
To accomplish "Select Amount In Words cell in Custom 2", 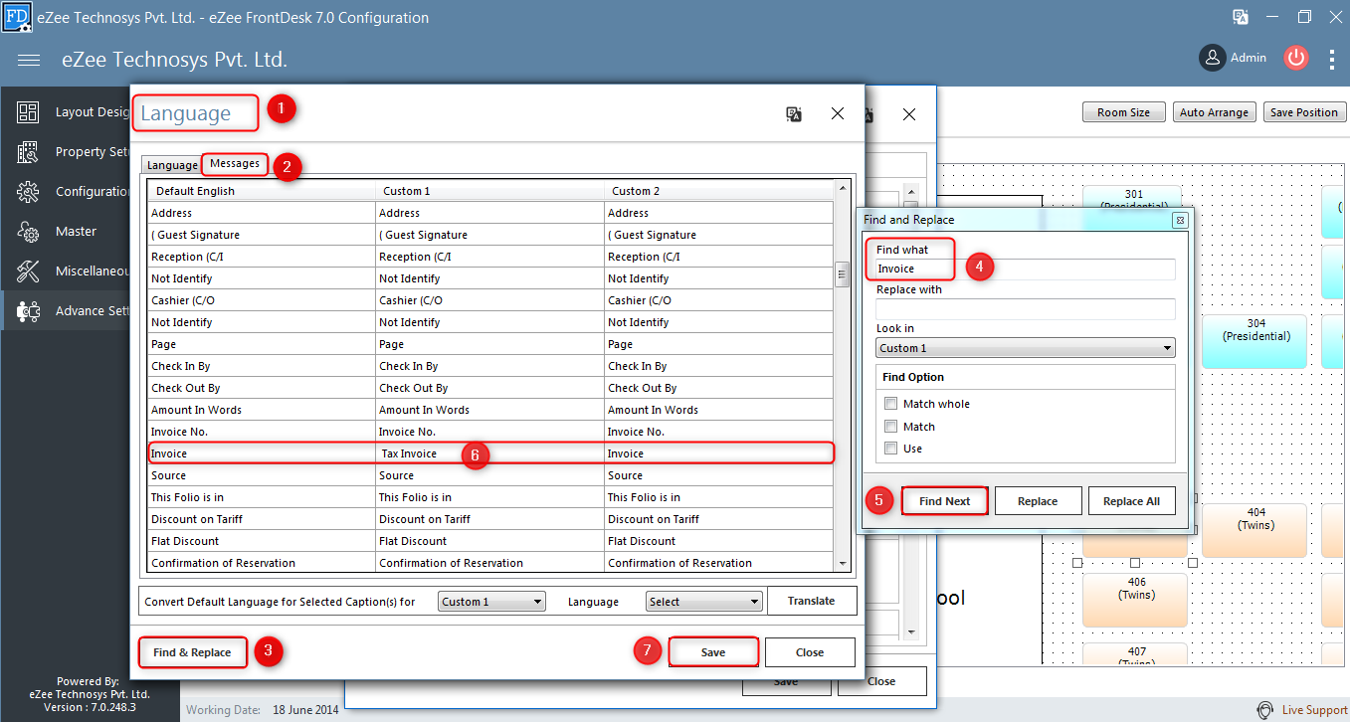I will [x=718, y=410].
